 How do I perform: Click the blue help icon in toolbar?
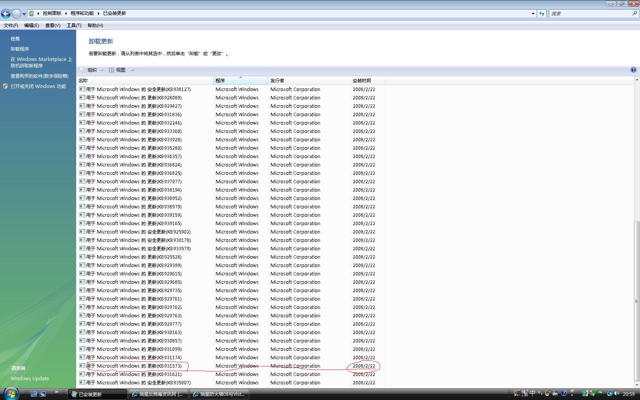point(633,70)
